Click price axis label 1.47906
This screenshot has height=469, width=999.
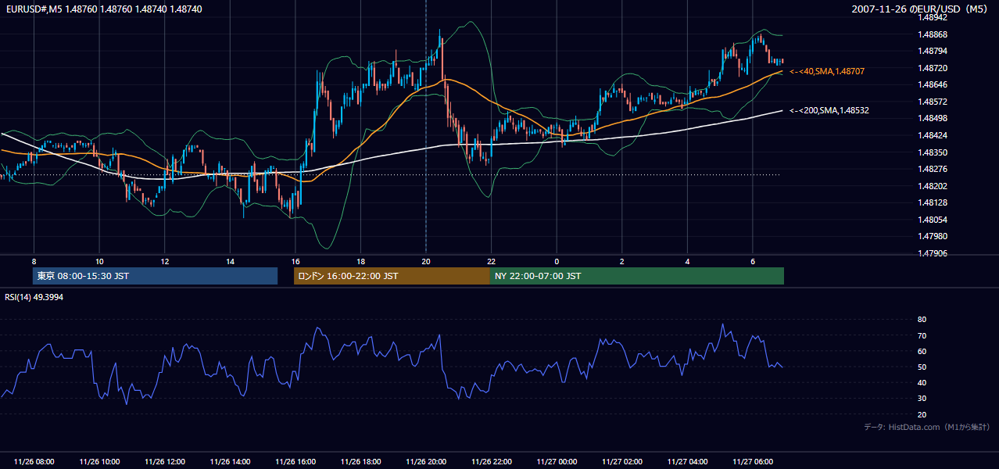click(x=933, y=253)
